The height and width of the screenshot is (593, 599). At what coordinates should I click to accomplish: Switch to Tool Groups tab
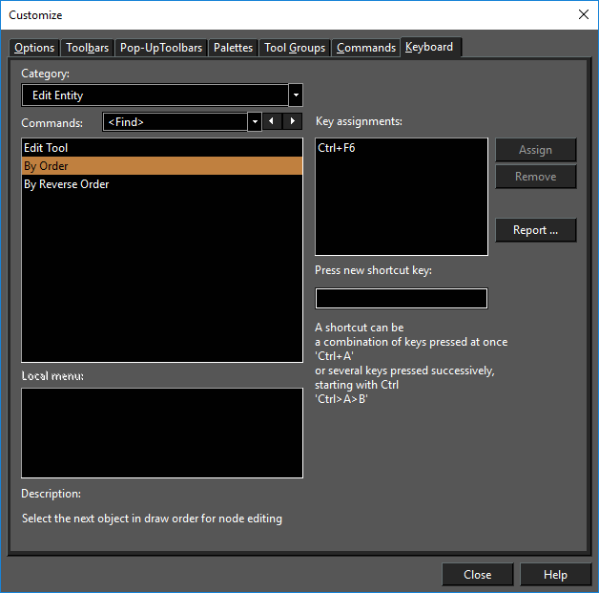click(295, 48)
